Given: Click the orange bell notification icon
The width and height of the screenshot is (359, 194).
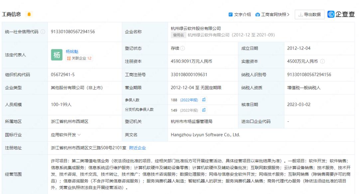Looking at the screenshot, I should [x=29, y=14].
